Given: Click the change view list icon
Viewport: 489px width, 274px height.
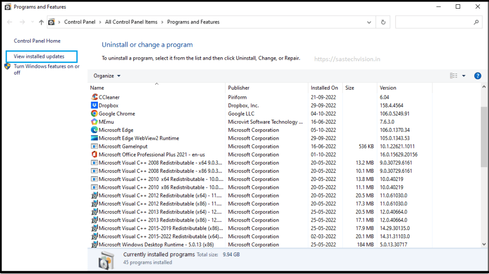Looking at the screenshot, I should 454,76.
